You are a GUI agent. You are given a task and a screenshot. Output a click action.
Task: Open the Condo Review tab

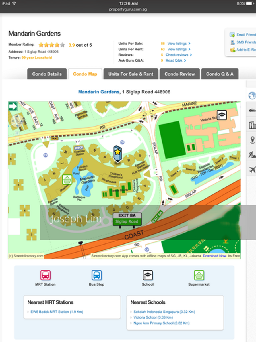(179, 74)
